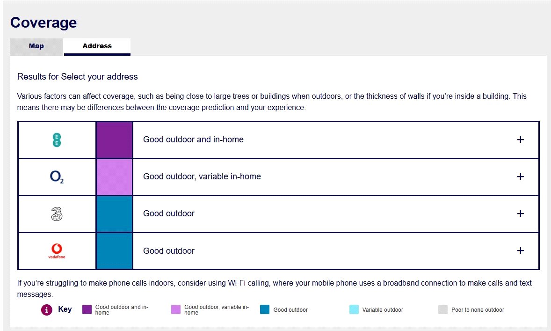The width and height of the screenshot is (551, 331).
Task: Expand the O2 coverage row
Action: [520, 177]
